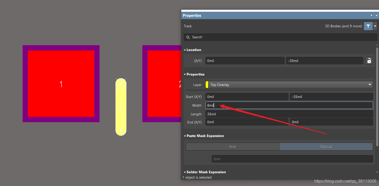Click the track's center handle

[121, 107]
